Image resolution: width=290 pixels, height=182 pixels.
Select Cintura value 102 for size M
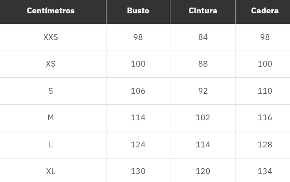click(x=203, y=118)
